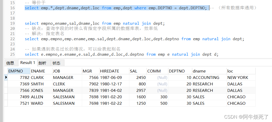Image resolution: width=272 pixels, height=122 pixels.
Task: Click SALESMAN cell in ALLEN row
Action: tap(67, 97)
